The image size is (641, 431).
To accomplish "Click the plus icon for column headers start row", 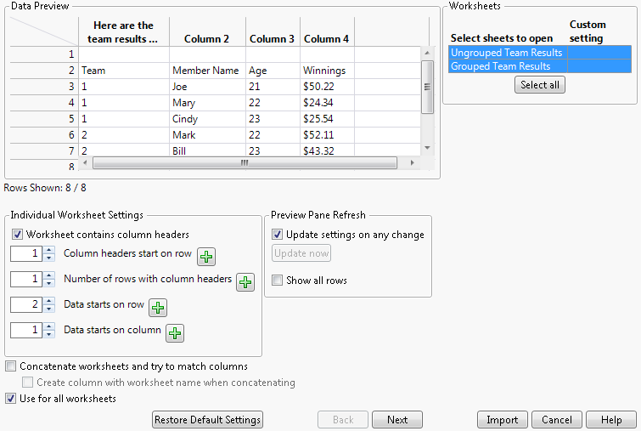I will click(x=206, y=257).
